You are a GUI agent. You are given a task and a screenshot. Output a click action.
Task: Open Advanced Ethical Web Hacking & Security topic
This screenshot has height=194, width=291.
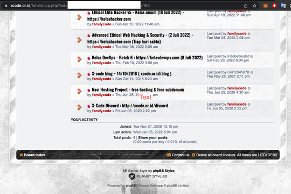click(x=140, y=38)
